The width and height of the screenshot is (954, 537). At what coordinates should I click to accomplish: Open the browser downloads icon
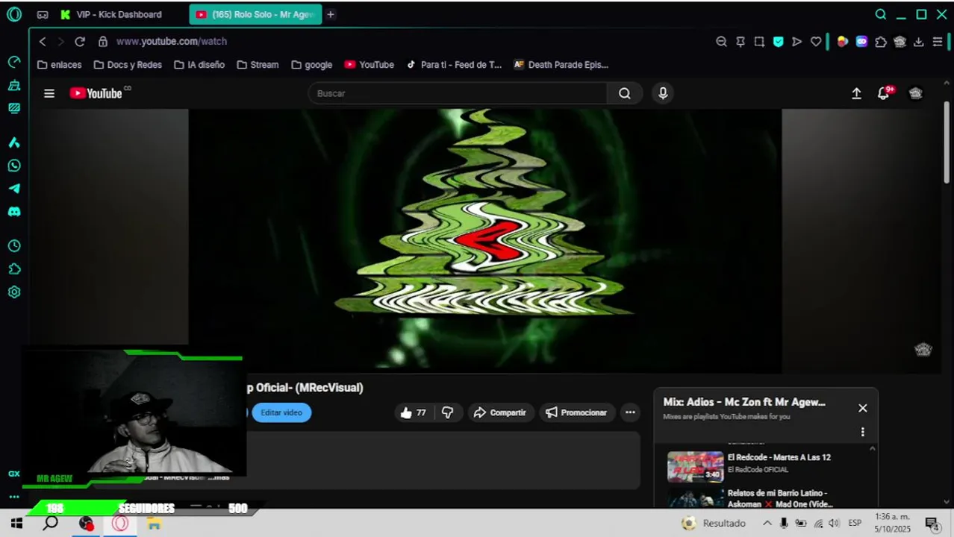[x=919, y=42]
